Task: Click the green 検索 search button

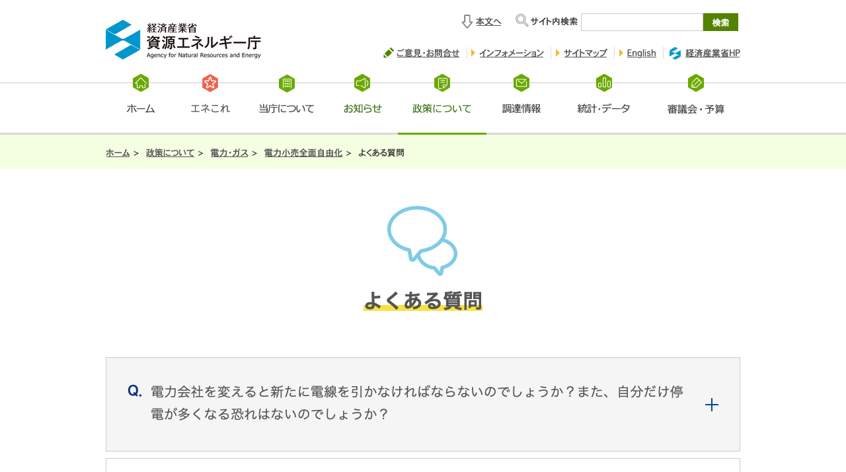Action: click(x=720, y=22)
